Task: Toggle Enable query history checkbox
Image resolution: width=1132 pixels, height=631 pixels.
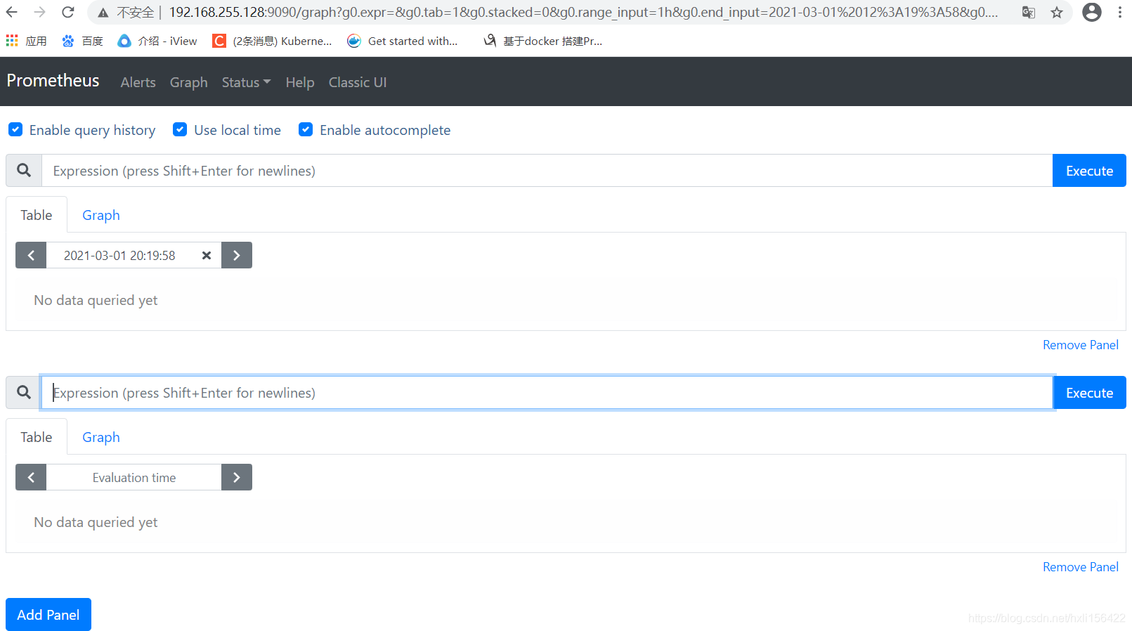Action: click(x=15, y=129)
